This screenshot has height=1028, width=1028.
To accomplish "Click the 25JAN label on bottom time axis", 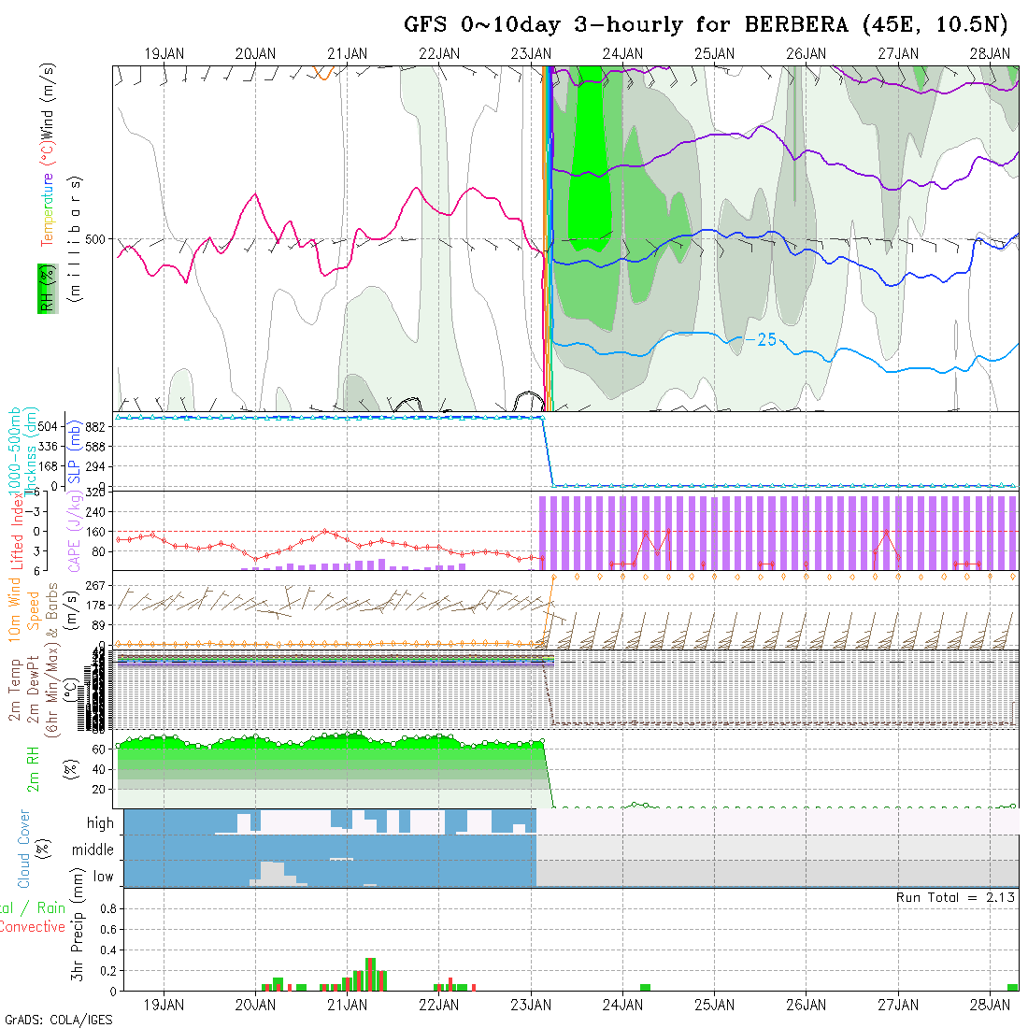I will coord(715,1005).
